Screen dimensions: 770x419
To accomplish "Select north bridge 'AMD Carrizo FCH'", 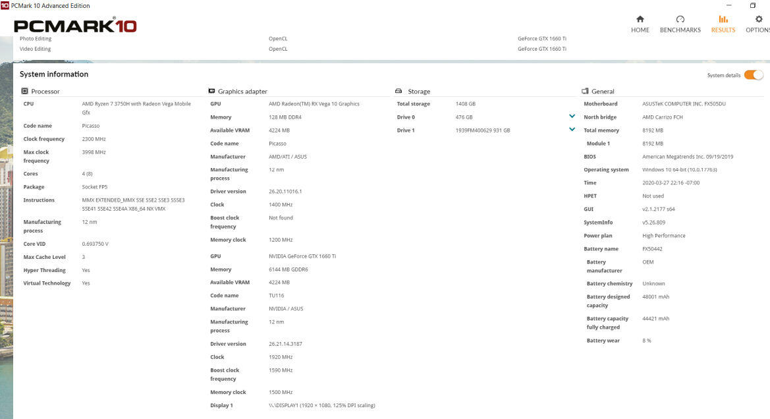I will point(663,117).
